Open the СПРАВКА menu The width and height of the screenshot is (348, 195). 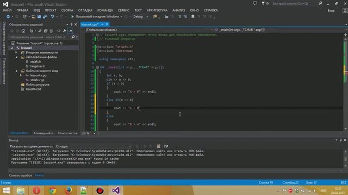coord(211,10)
